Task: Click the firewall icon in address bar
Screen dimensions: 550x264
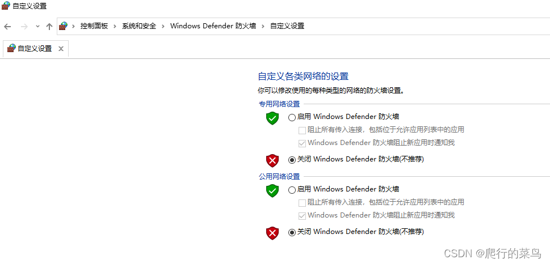Action: (63, 26)
